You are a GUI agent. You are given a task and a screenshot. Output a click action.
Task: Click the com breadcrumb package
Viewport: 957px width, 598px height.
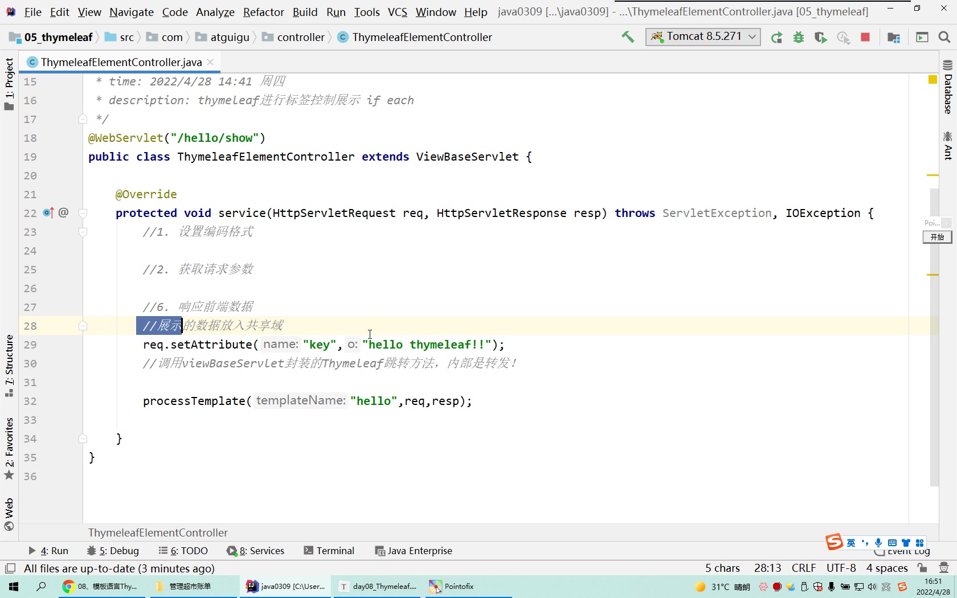[x=165, y=38]
